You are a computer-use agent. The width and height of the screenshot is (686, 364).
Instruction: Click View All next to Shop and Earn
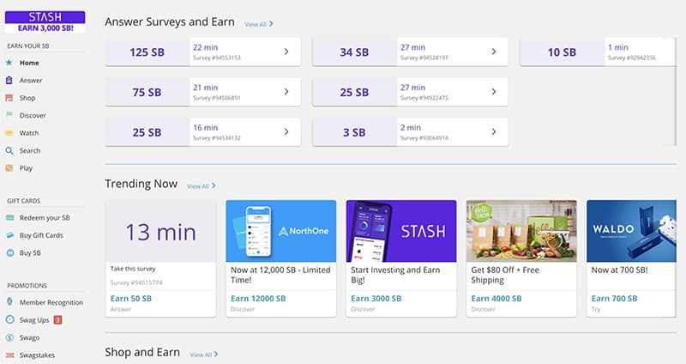(x=203, y=355)
